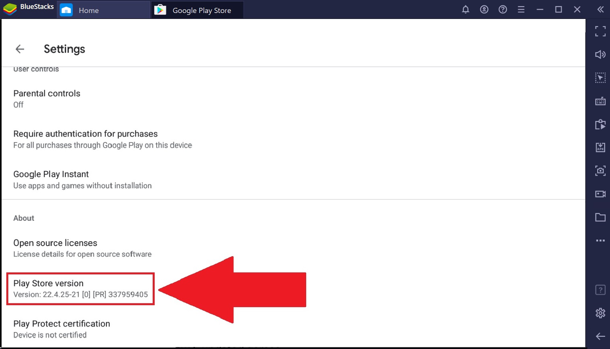
Task: Open Parental controls setting
Action: click(x=293, y=99)
